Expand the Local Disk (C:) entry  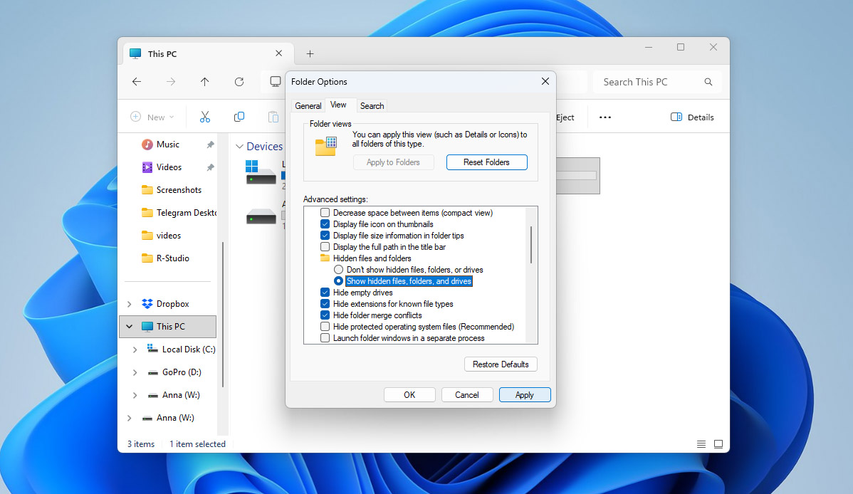pos(135,349)
